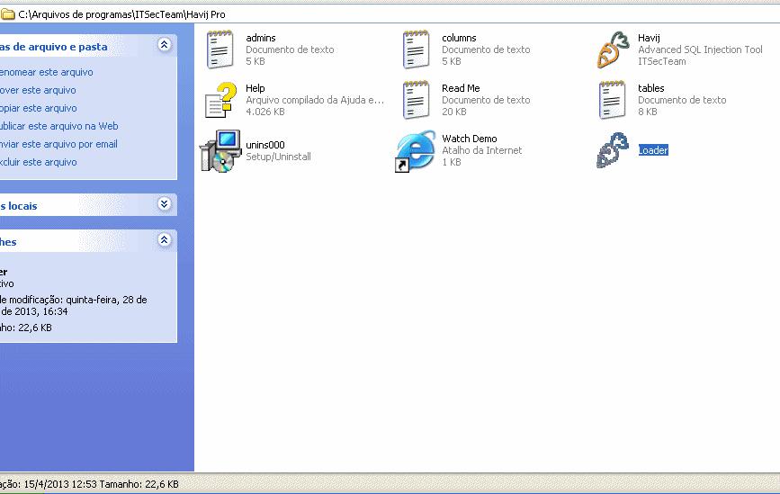This screenshot has width=780, height=494.
Task: Click the 'Setup/Uninstall' description text
Action: tap(279, 157)
